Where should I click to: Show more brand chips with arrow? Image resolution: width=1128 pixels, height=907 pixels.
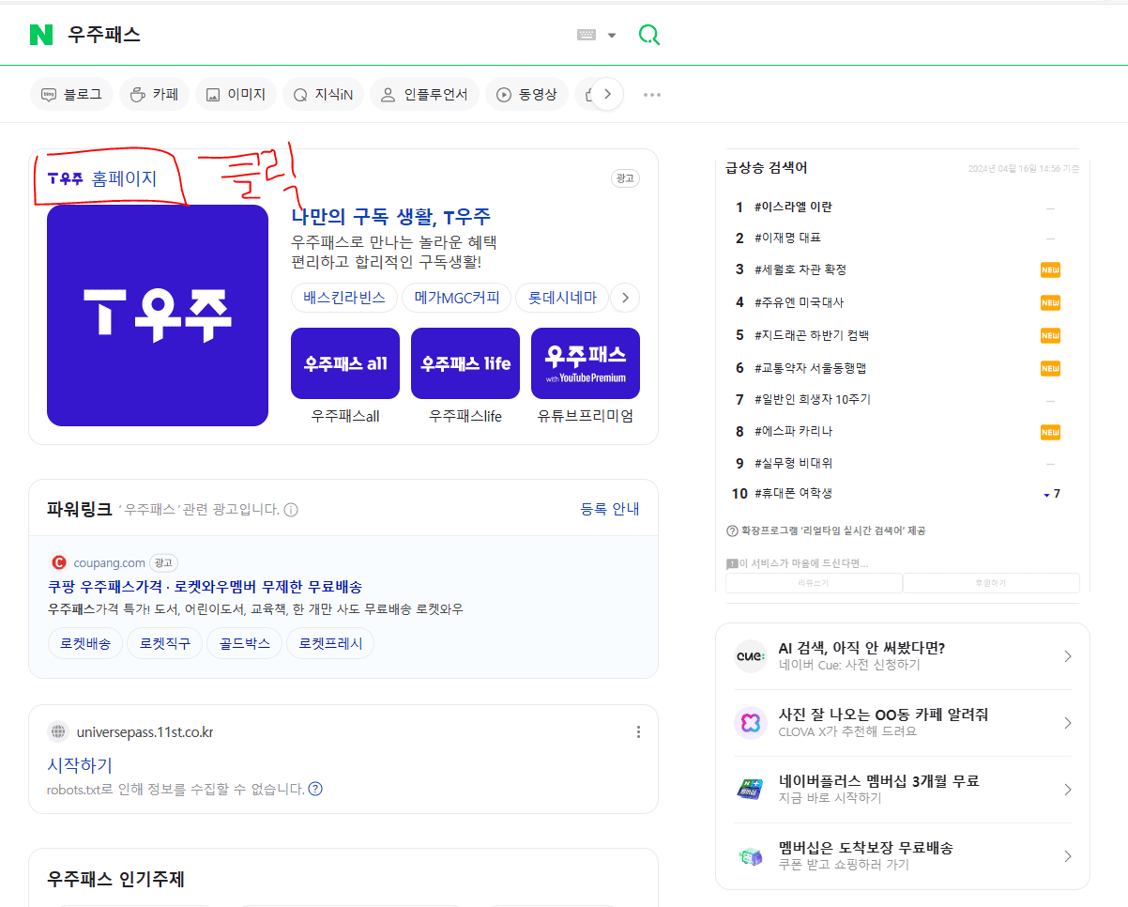625,298
